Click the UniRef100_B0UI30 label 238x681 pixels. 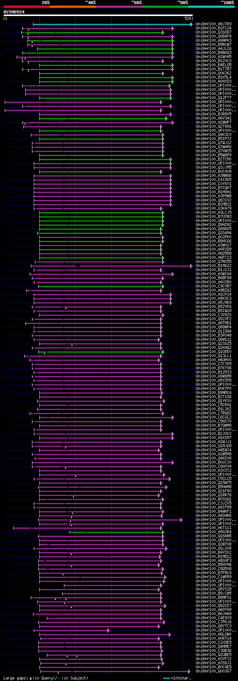tap(213, 462)
